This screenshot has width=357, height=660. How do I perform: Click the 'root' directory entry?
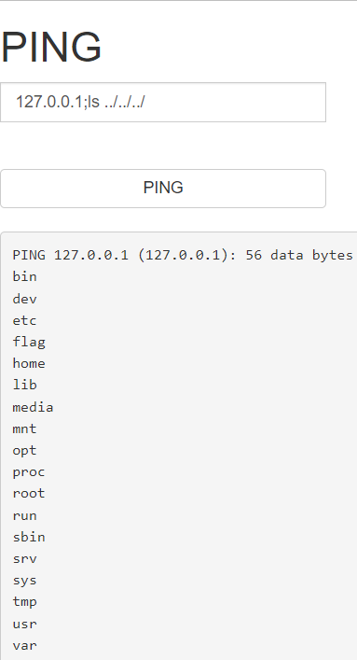click(x=29, y=493)
